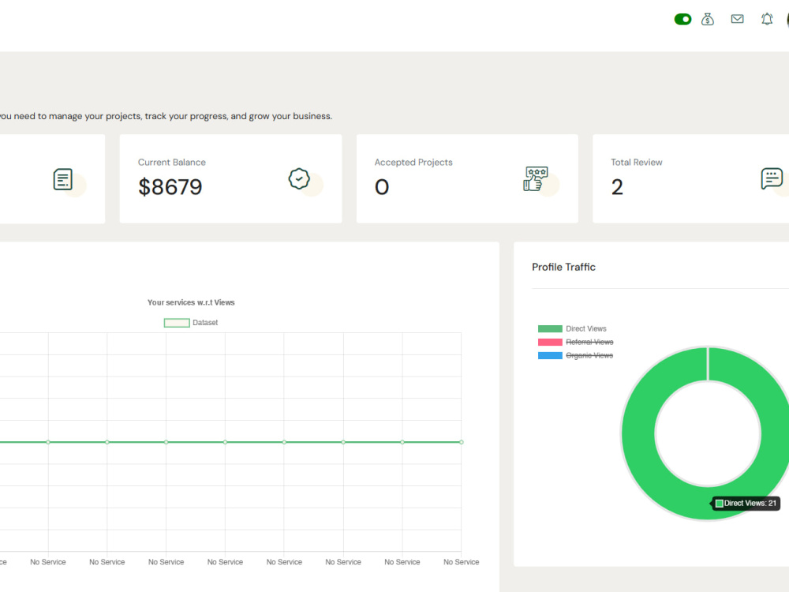
Task: Click the $8679 balance amount
Action: [170, 187]
